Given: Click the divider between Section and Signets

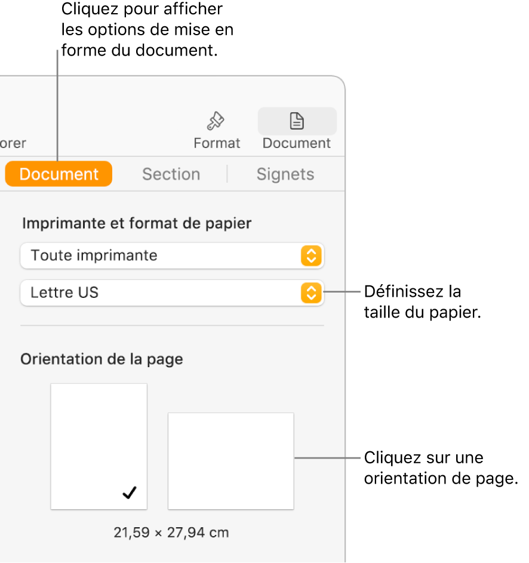Looking at the screenshot, I should pyautogui.click(x=227, y=174).
